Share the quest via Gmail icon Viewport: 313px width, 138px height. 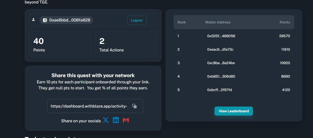(x=126, y=120)
